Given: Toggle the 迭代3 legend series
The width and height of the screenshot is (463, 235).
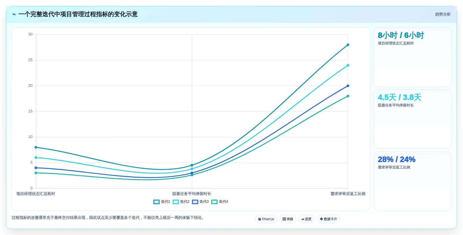Looking at the screenshot, I should point(200,202).
